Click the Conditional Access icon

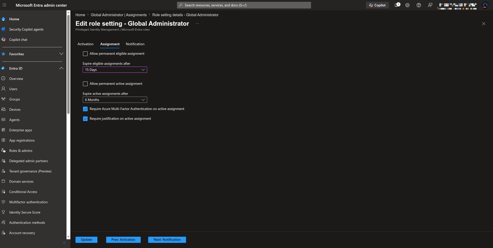pos(3,192)
